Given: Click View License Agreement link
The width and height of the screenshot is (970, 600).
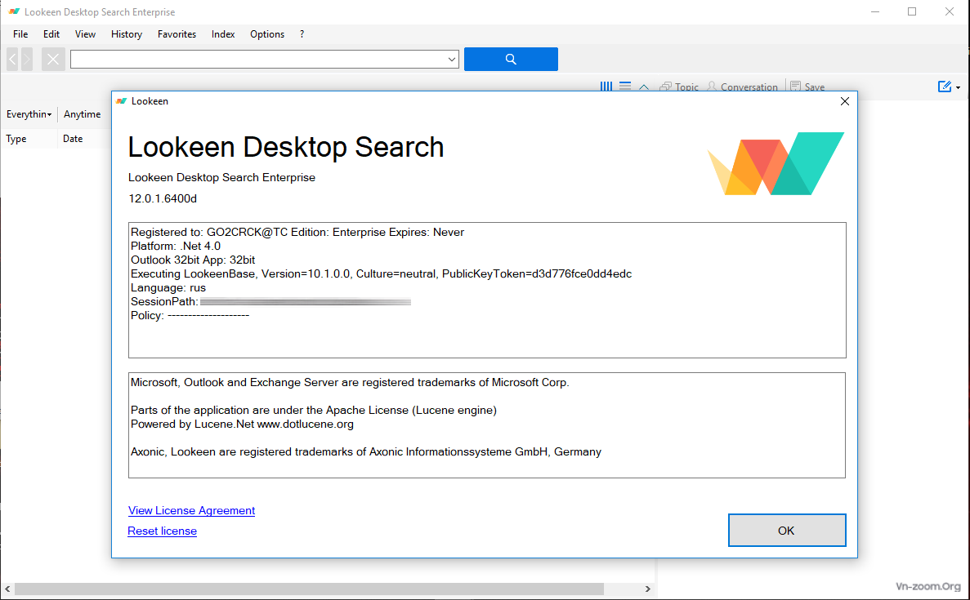Looking at the screenshot, I should 191,510.
